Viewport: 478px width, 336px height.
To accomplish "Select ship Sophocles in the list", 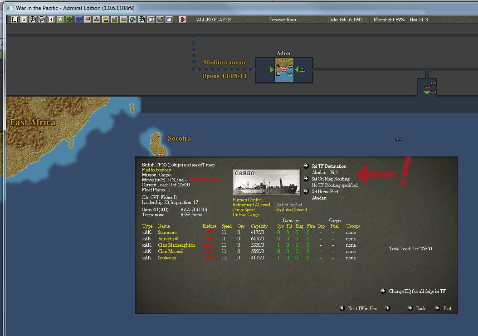I will 167,258.
